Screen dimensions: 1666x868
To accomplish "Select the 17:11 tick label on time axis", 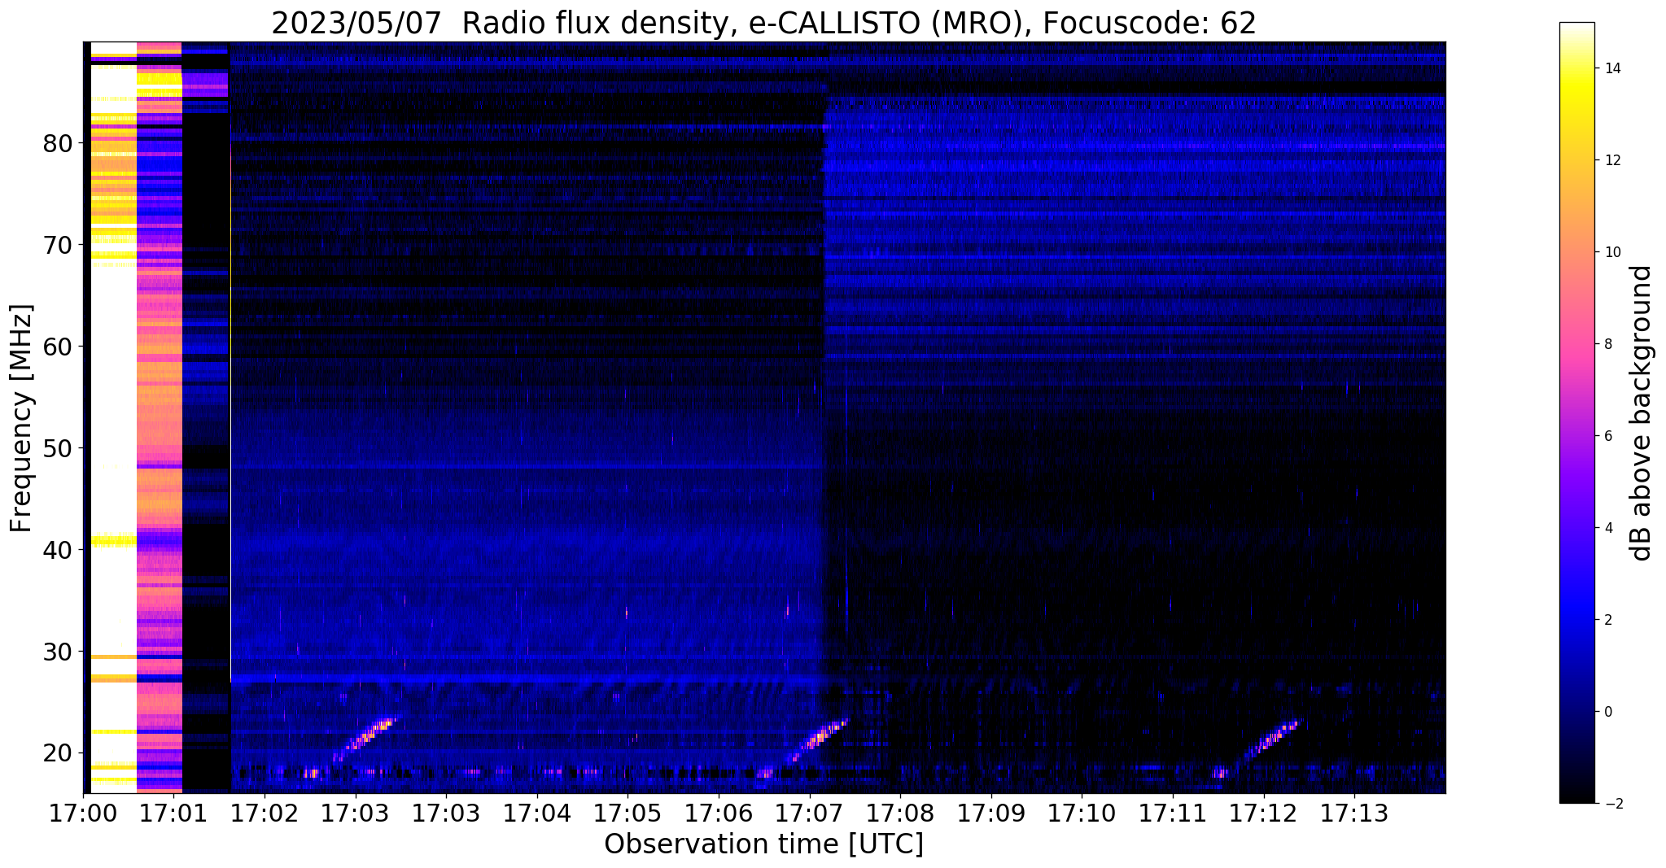I will click(1173, 813).
